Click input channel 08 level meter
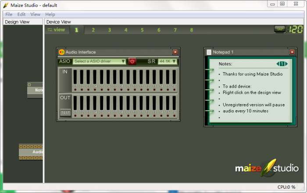The height and width of the screenshot is (193, 307). [x=121, y=77]
